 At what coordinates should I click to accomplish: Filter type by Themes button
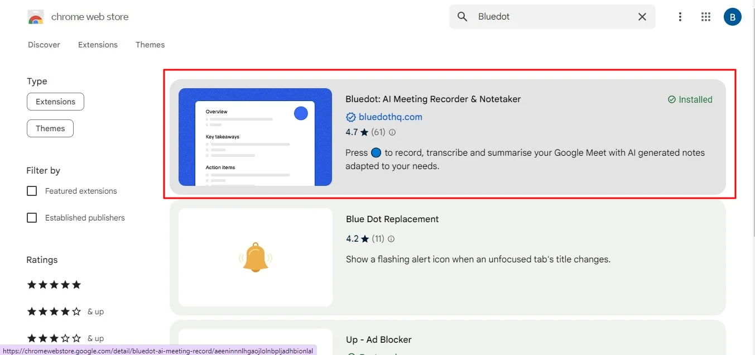tap(50, 128)
